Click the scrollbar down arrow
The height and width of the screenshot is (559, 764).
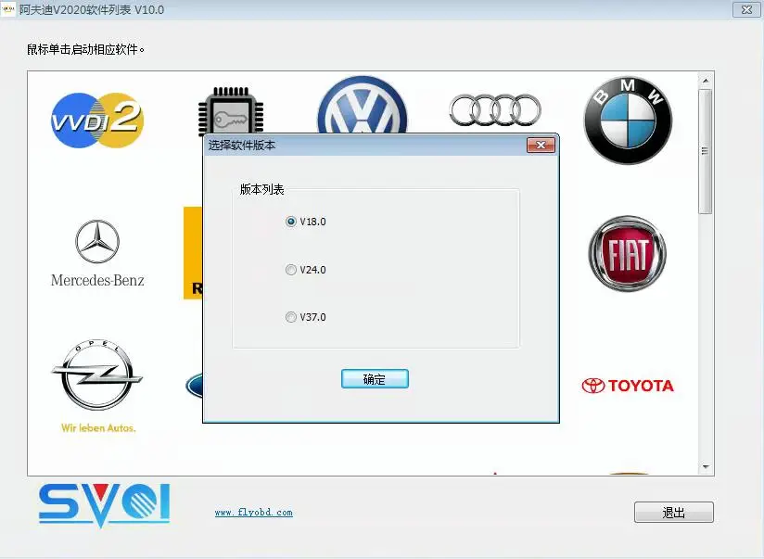pos(705,467)
